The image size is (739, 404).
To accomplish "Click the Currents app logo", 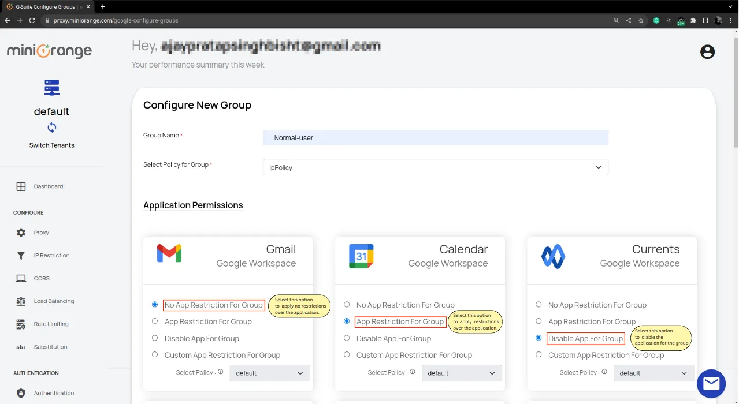I will tap(553, 256).
